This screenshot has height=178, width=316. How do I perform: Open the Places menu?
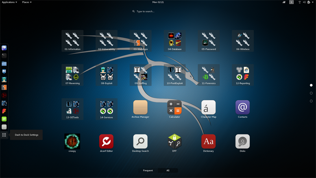26,2
